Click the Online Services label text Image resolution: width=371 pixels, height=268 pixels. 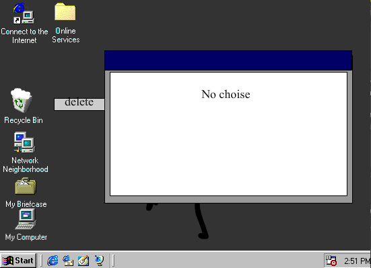pyautogui.click(x=66, y=35)
